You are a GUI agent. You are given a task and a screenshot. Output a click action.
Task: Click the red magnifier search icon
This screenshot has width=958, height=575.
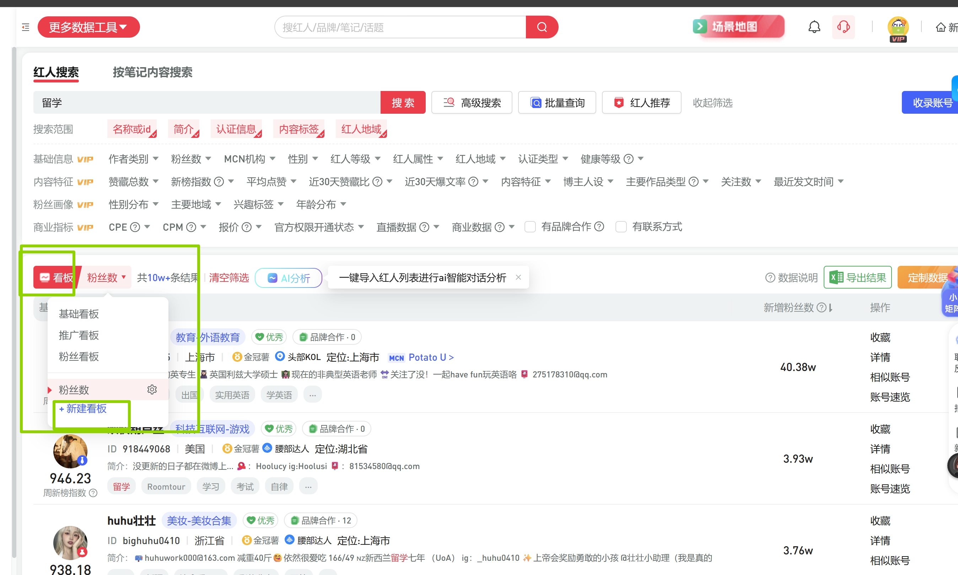click(542, 27)
